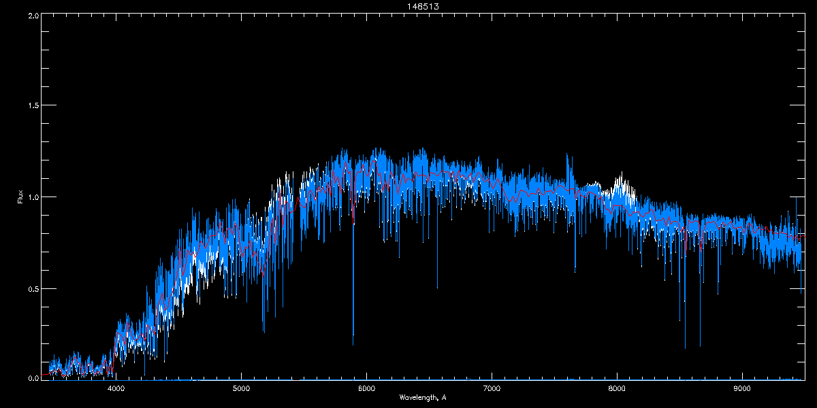This screenshot has height=408, width=817.
Task: Click the 2.0 y-axis tick label
Action: click(32, 15)
